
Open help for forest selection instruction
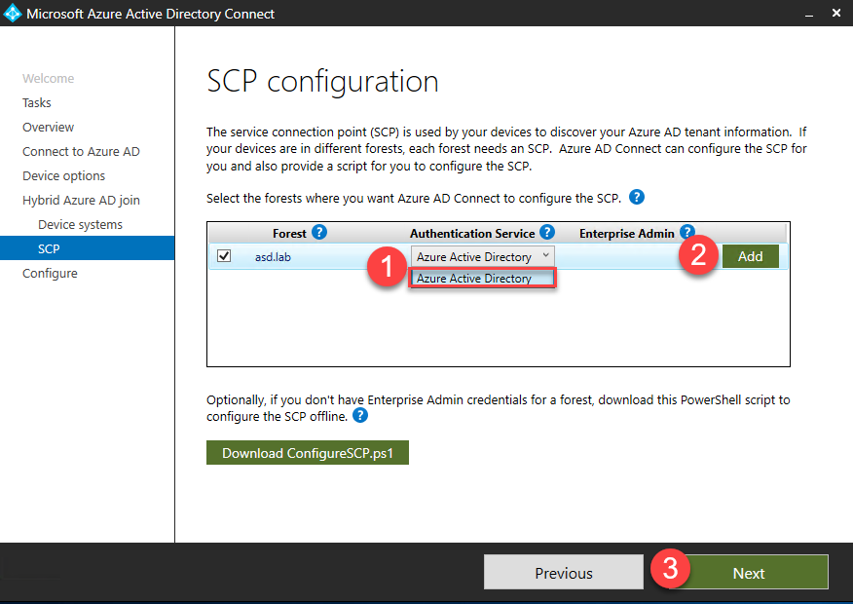(637, 198)
